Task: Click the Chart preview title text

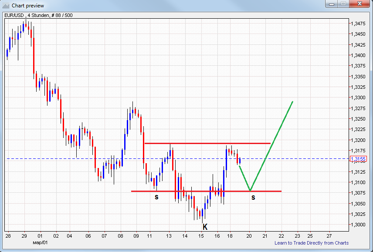Action: (28, 6)
